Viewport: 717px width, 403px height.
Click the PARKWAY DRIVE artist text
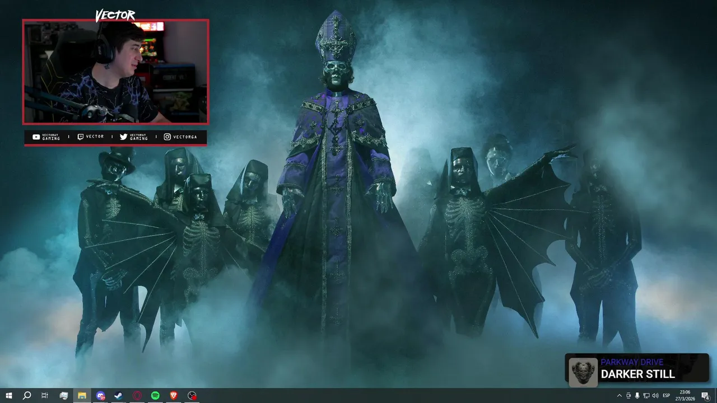tap(632, 362)
